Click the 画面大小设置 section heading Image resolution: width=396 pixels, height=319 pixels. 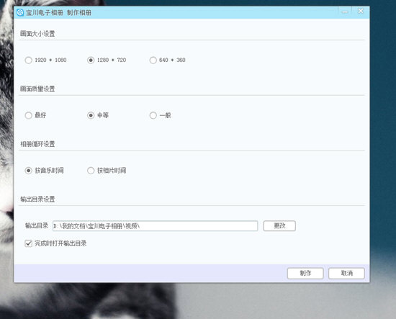coord(37,34)
